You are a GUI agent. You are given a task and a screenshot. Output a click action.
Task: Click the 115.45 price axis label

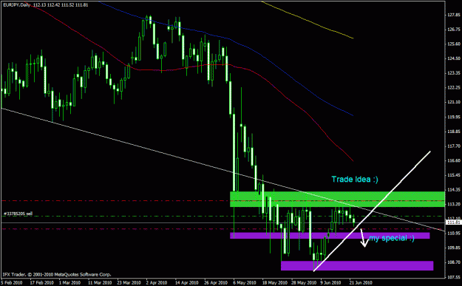coord(454,175)
